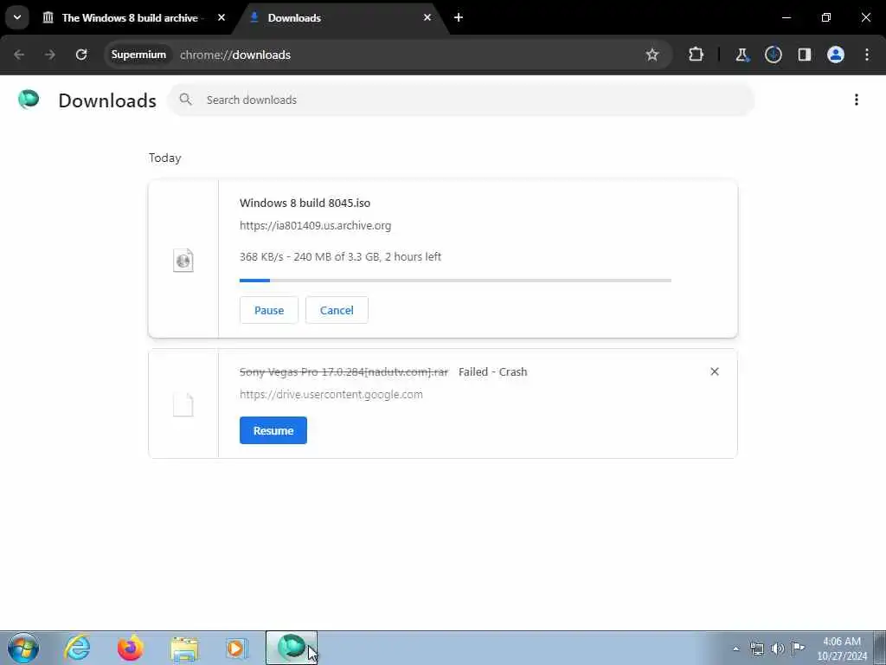Image resolution: width=886 pixels, height=665 pixels.
Task: Open the tab search dropdown arrow
Action: pos(17,17)
